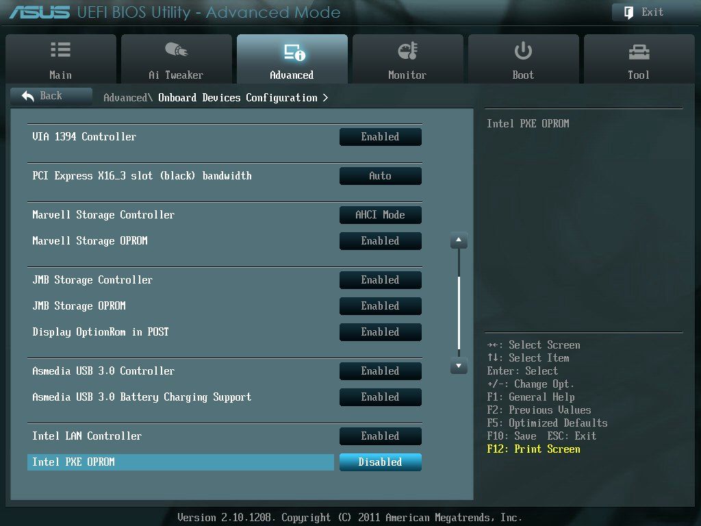Click the Advanced tab monitor info icon
This screenshot has width=701, height=526.
(x=294, y=52)
